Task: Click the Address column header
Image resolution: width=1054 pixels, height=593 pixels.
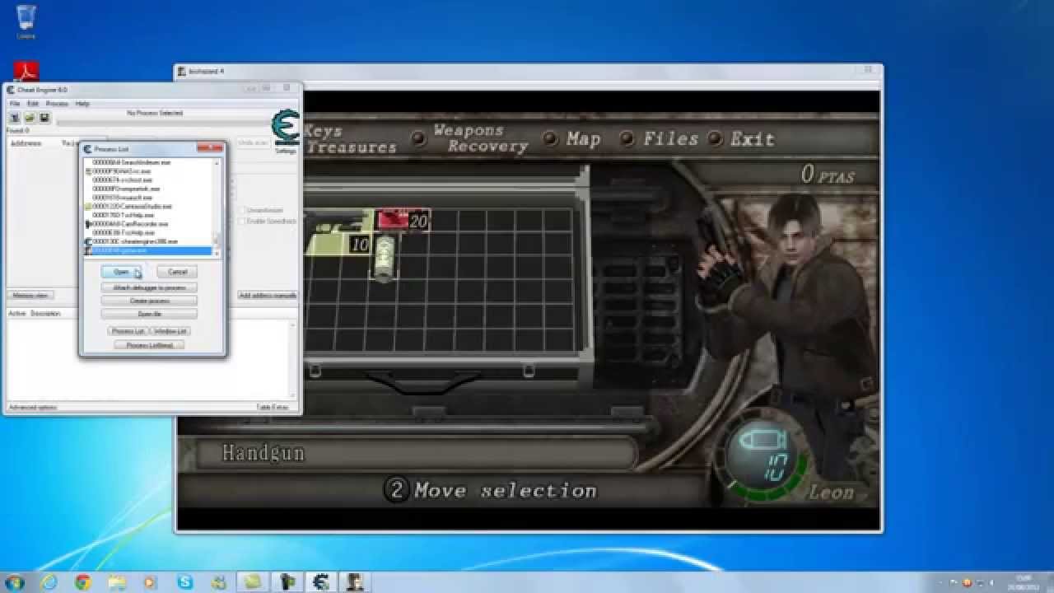Action: click(25, 143)
